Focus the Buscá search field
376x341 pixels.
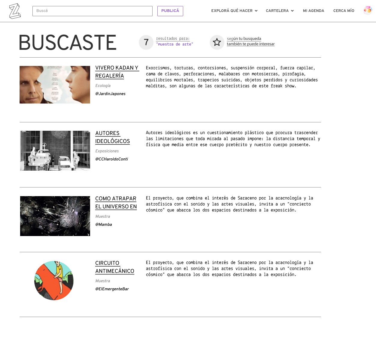92,11
